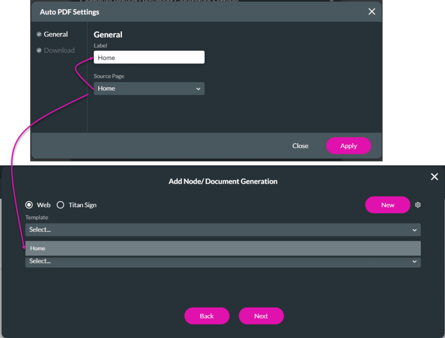Viewport: 445px width, 338px height.
Task: Click the checkmark icon beside Download
Action: pyautogui.click(x=39, y=50)
